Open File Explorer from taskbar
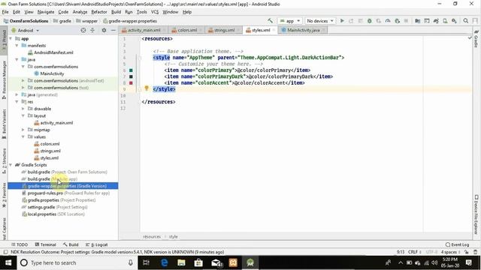 tap(181, 262)
